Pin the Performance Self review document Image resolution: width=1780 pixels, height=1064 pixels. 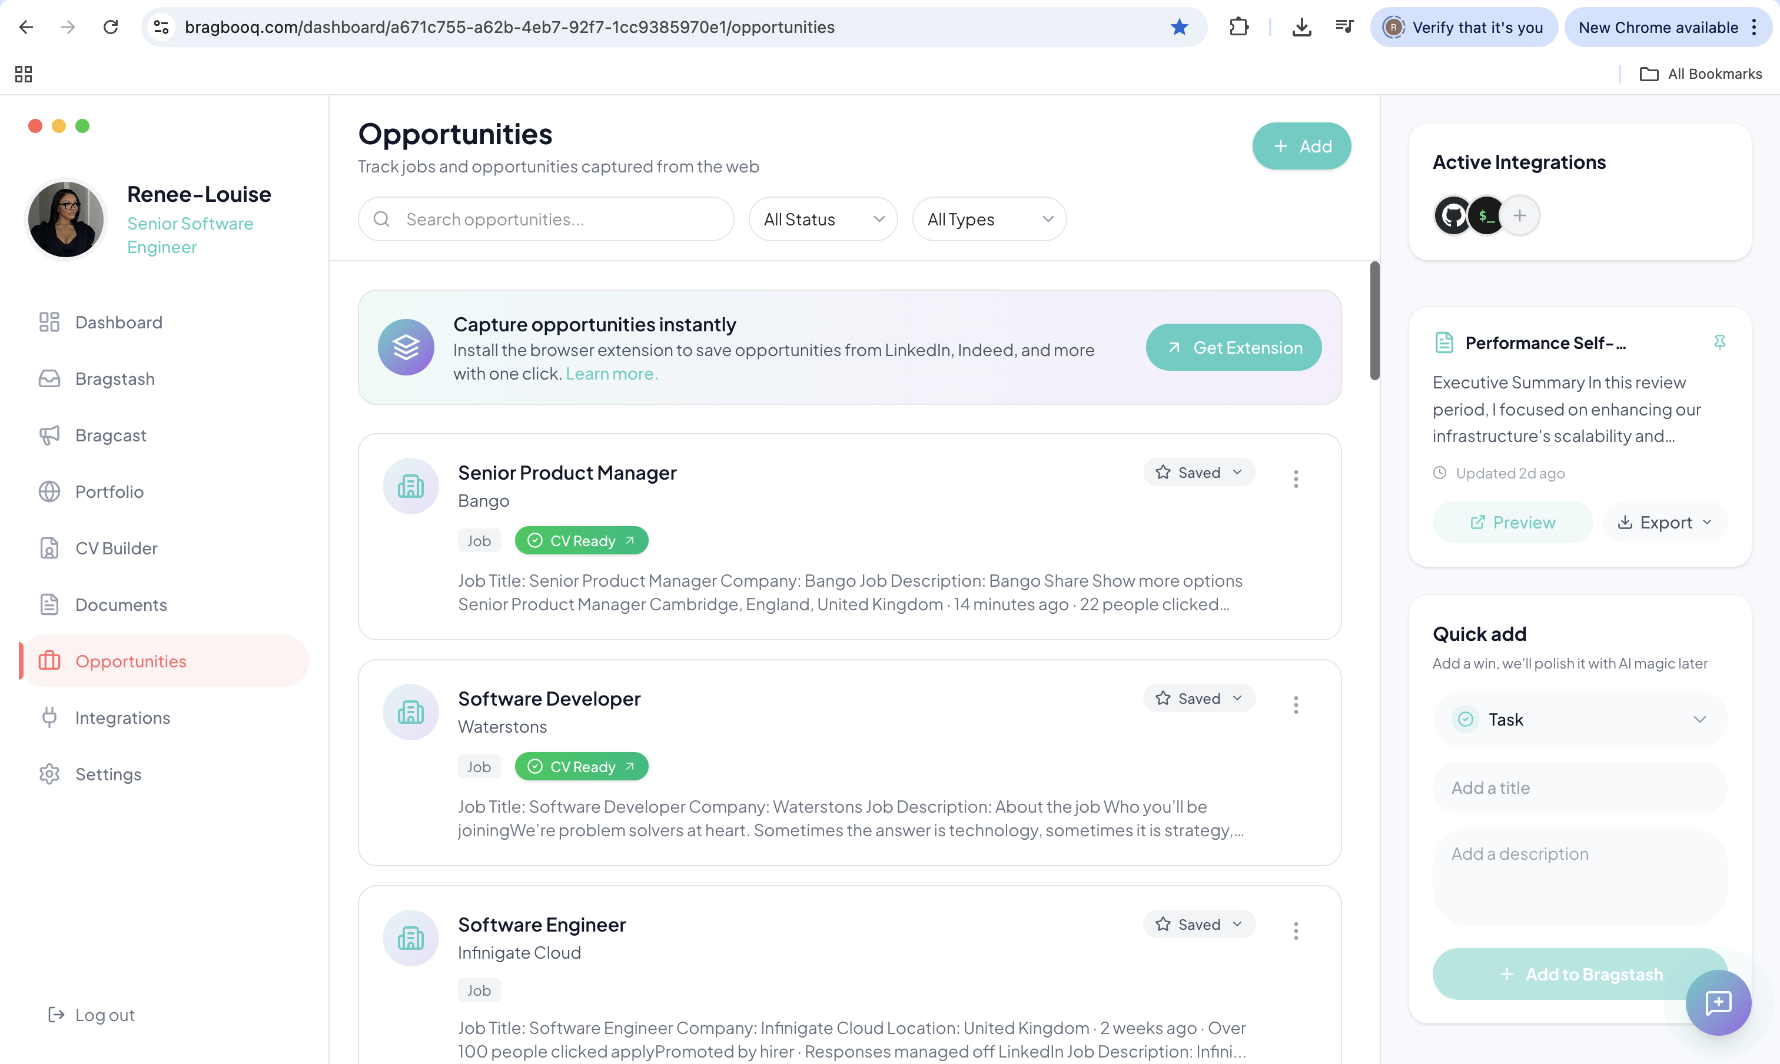pos(1719,342)
